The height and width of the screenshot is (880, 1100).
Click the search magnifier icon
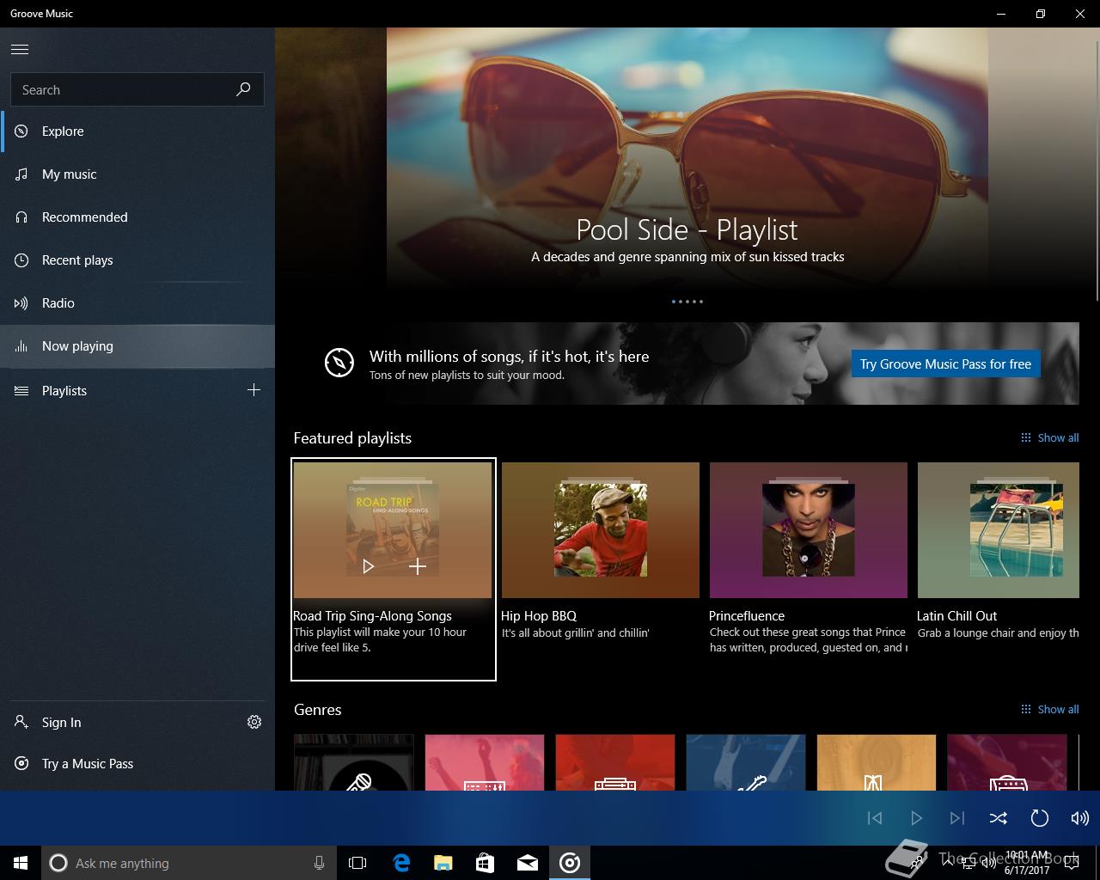[243, 89]
